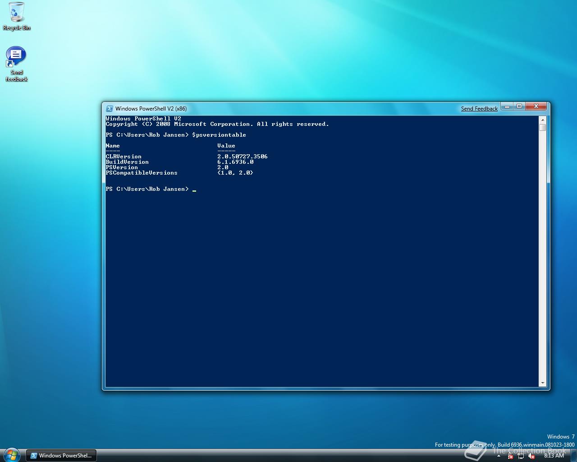577x462 pixels.
Task: Maximize the PowerShell window
Action: (519, 106)
